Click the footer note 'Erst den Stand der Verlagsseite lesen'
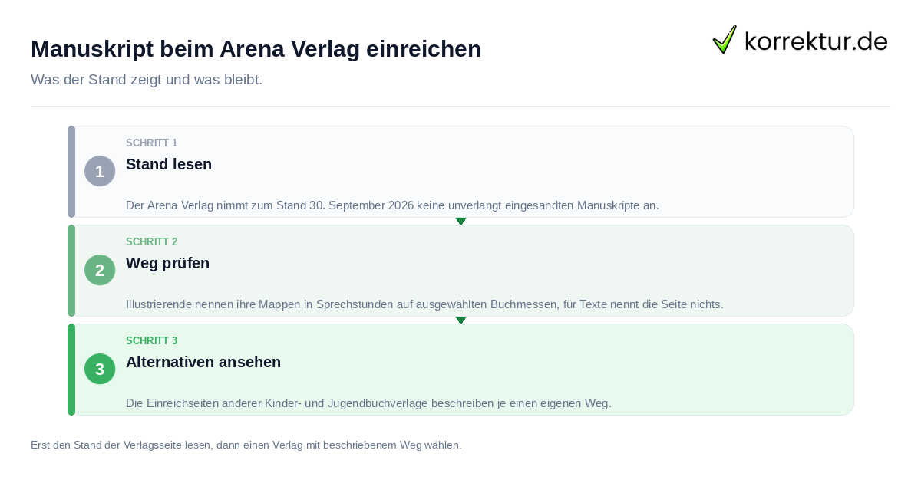Screen dimensions: 921x483 click(246, 445)
